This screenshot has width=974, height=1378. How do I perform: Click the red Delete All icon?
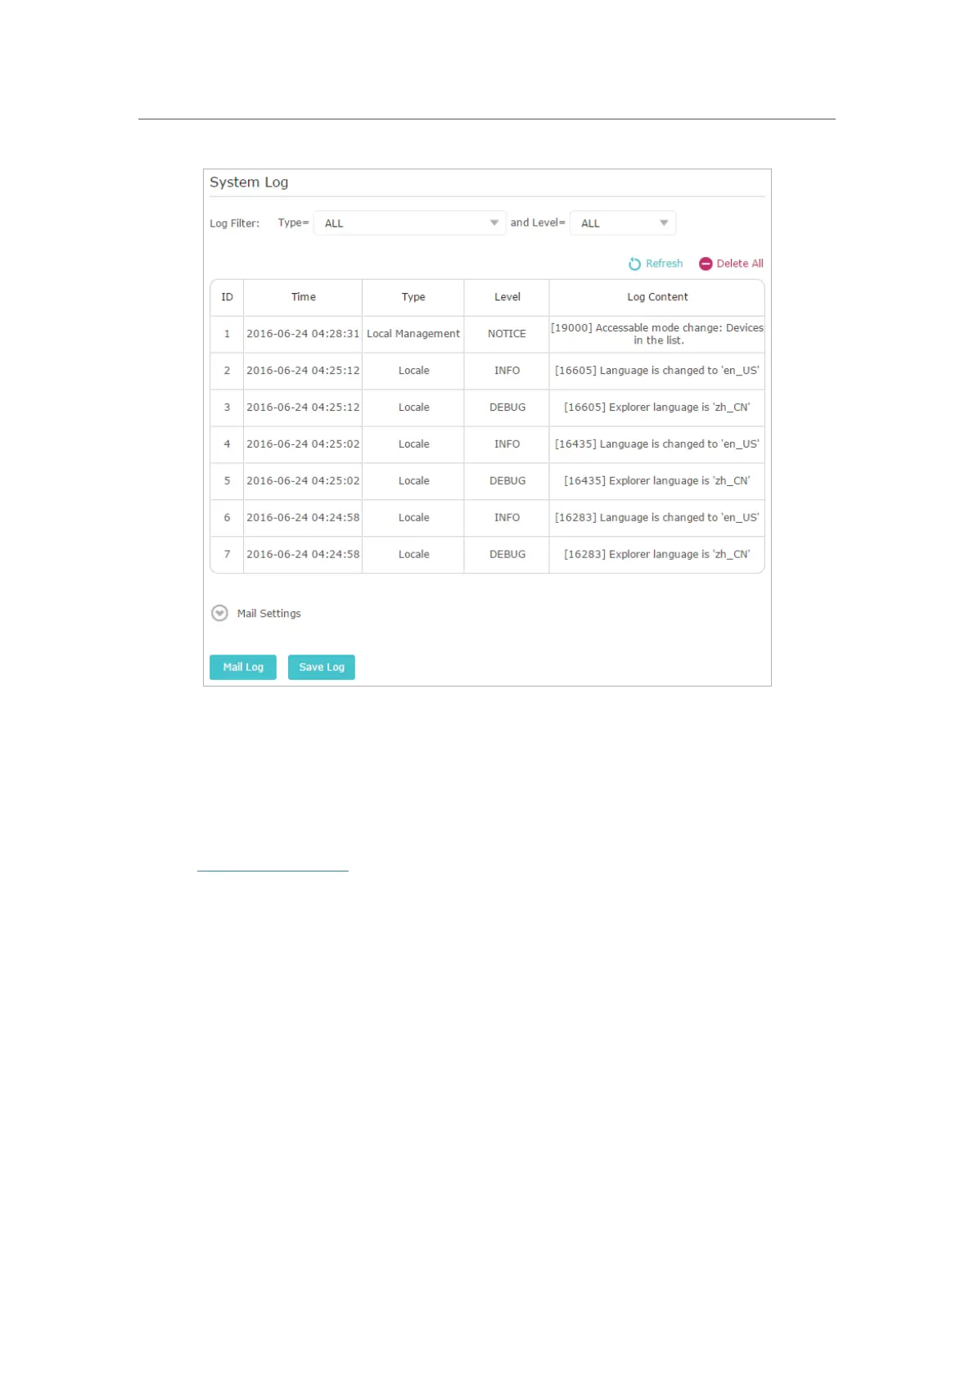[706, 263]
